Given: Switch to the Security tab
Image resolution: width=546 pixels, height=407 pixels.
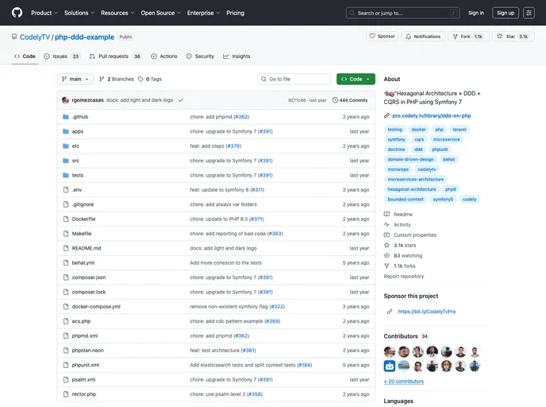Looking at the screenshot, I should (200, 56).
